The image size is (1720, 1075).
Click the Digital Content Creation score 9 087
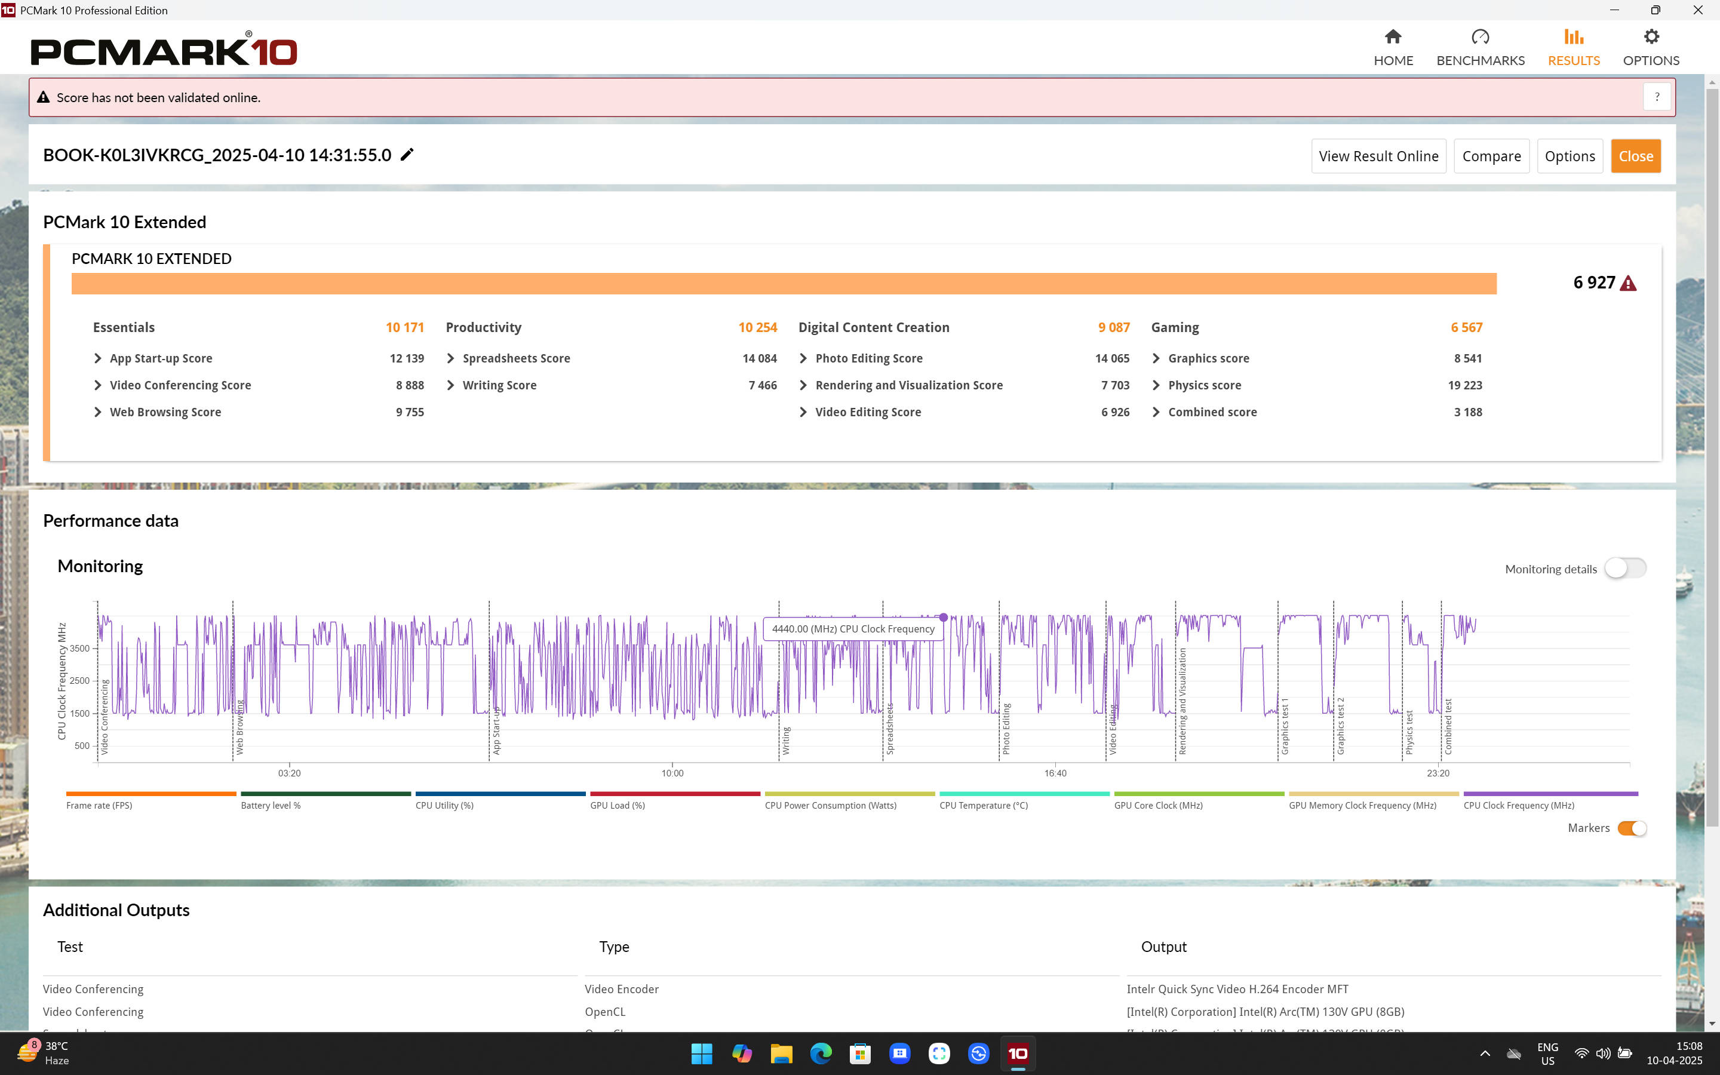[x=1114, y=327]
